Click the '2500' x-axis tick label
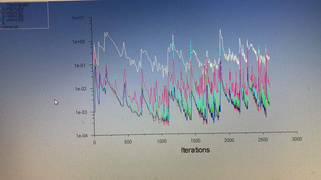 263,139
